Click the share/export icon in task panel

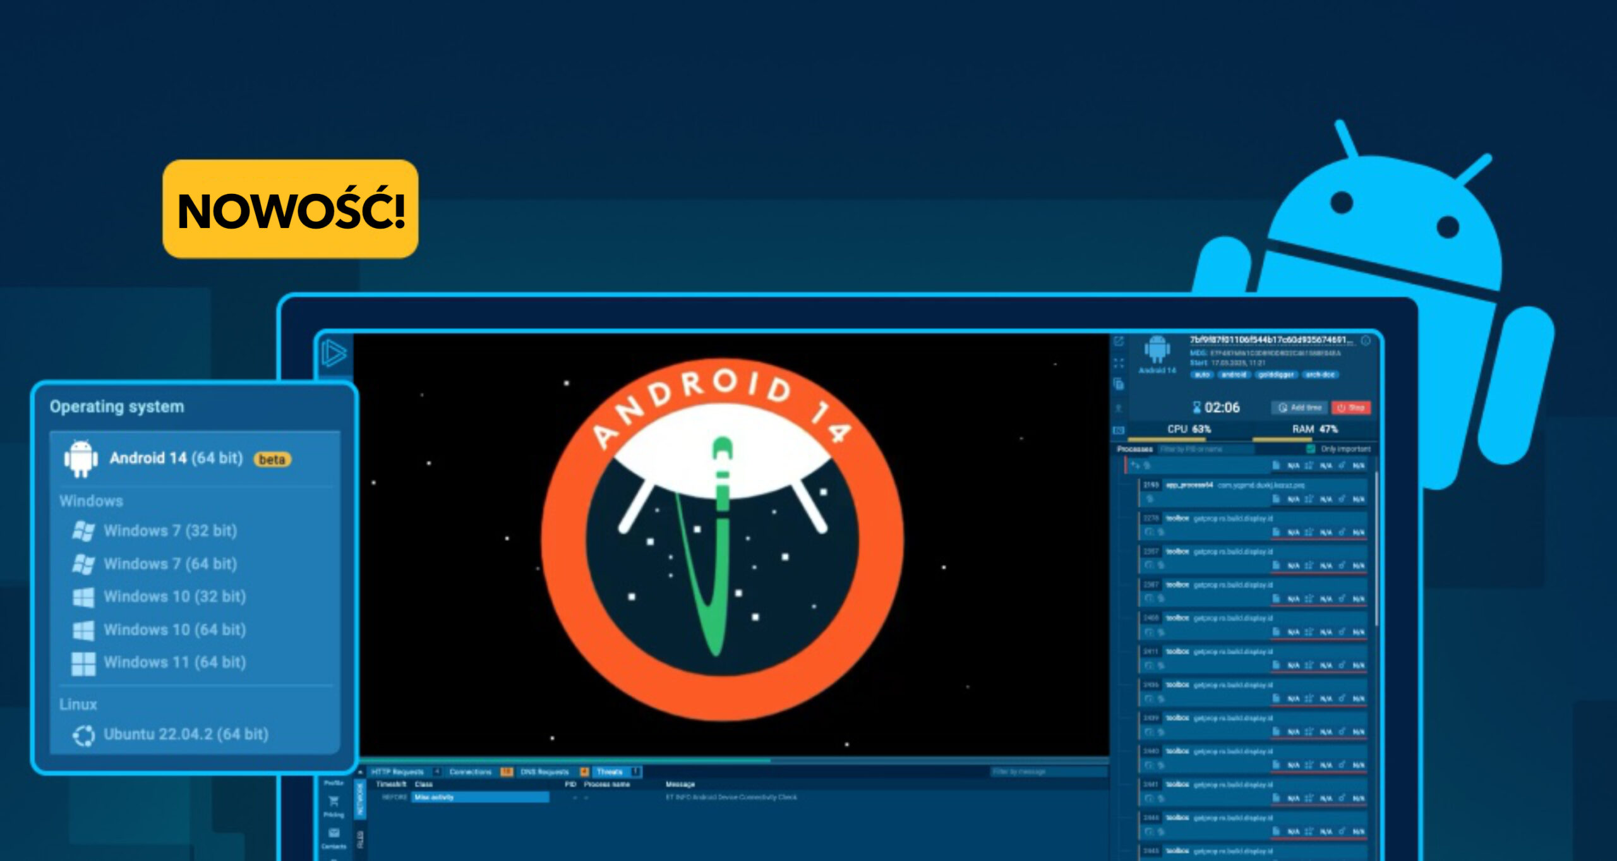(x=1119, y=342)
